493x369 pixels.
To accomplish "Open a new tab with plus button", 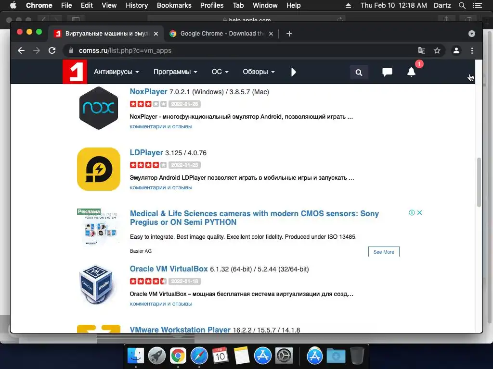I will tap(289, 34).
